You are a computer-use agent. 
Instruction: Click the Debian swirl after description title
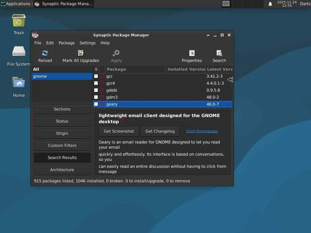[122, 121]
